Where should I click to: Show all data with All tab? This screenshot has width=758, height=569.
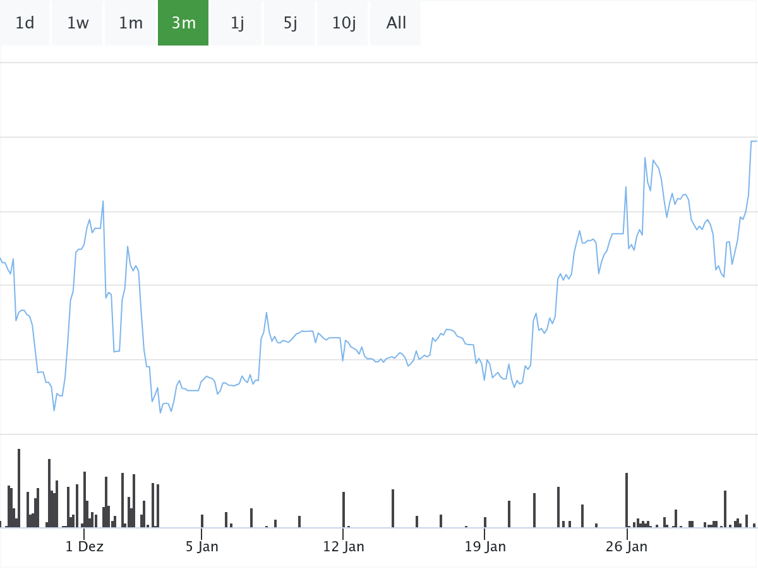coord(396,23)
